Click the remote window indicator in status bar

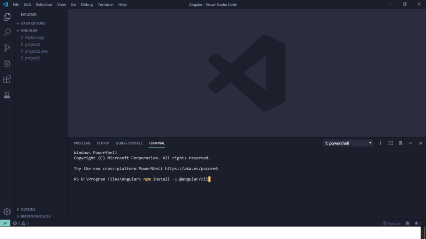point(5,223)
